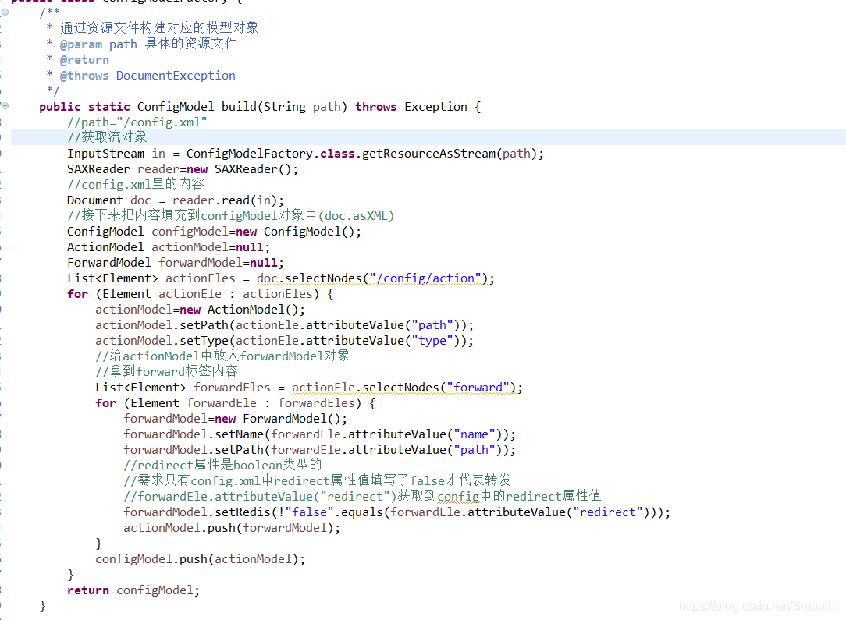The width and height of the screenshot is (846, 620).
Task: Click the comment mentioning '(doc.asXML)'
Action: coord(230,216)
